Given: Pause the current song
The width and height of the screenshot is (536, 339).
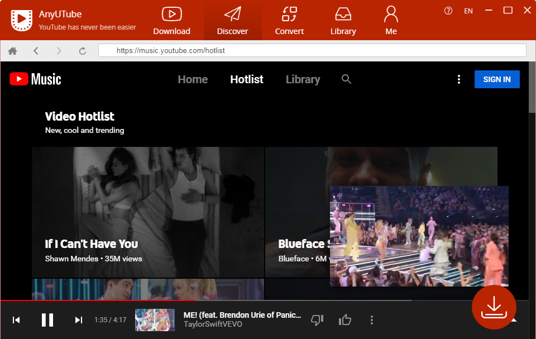Looking at the screenshot, I should (x=47, y=320).
